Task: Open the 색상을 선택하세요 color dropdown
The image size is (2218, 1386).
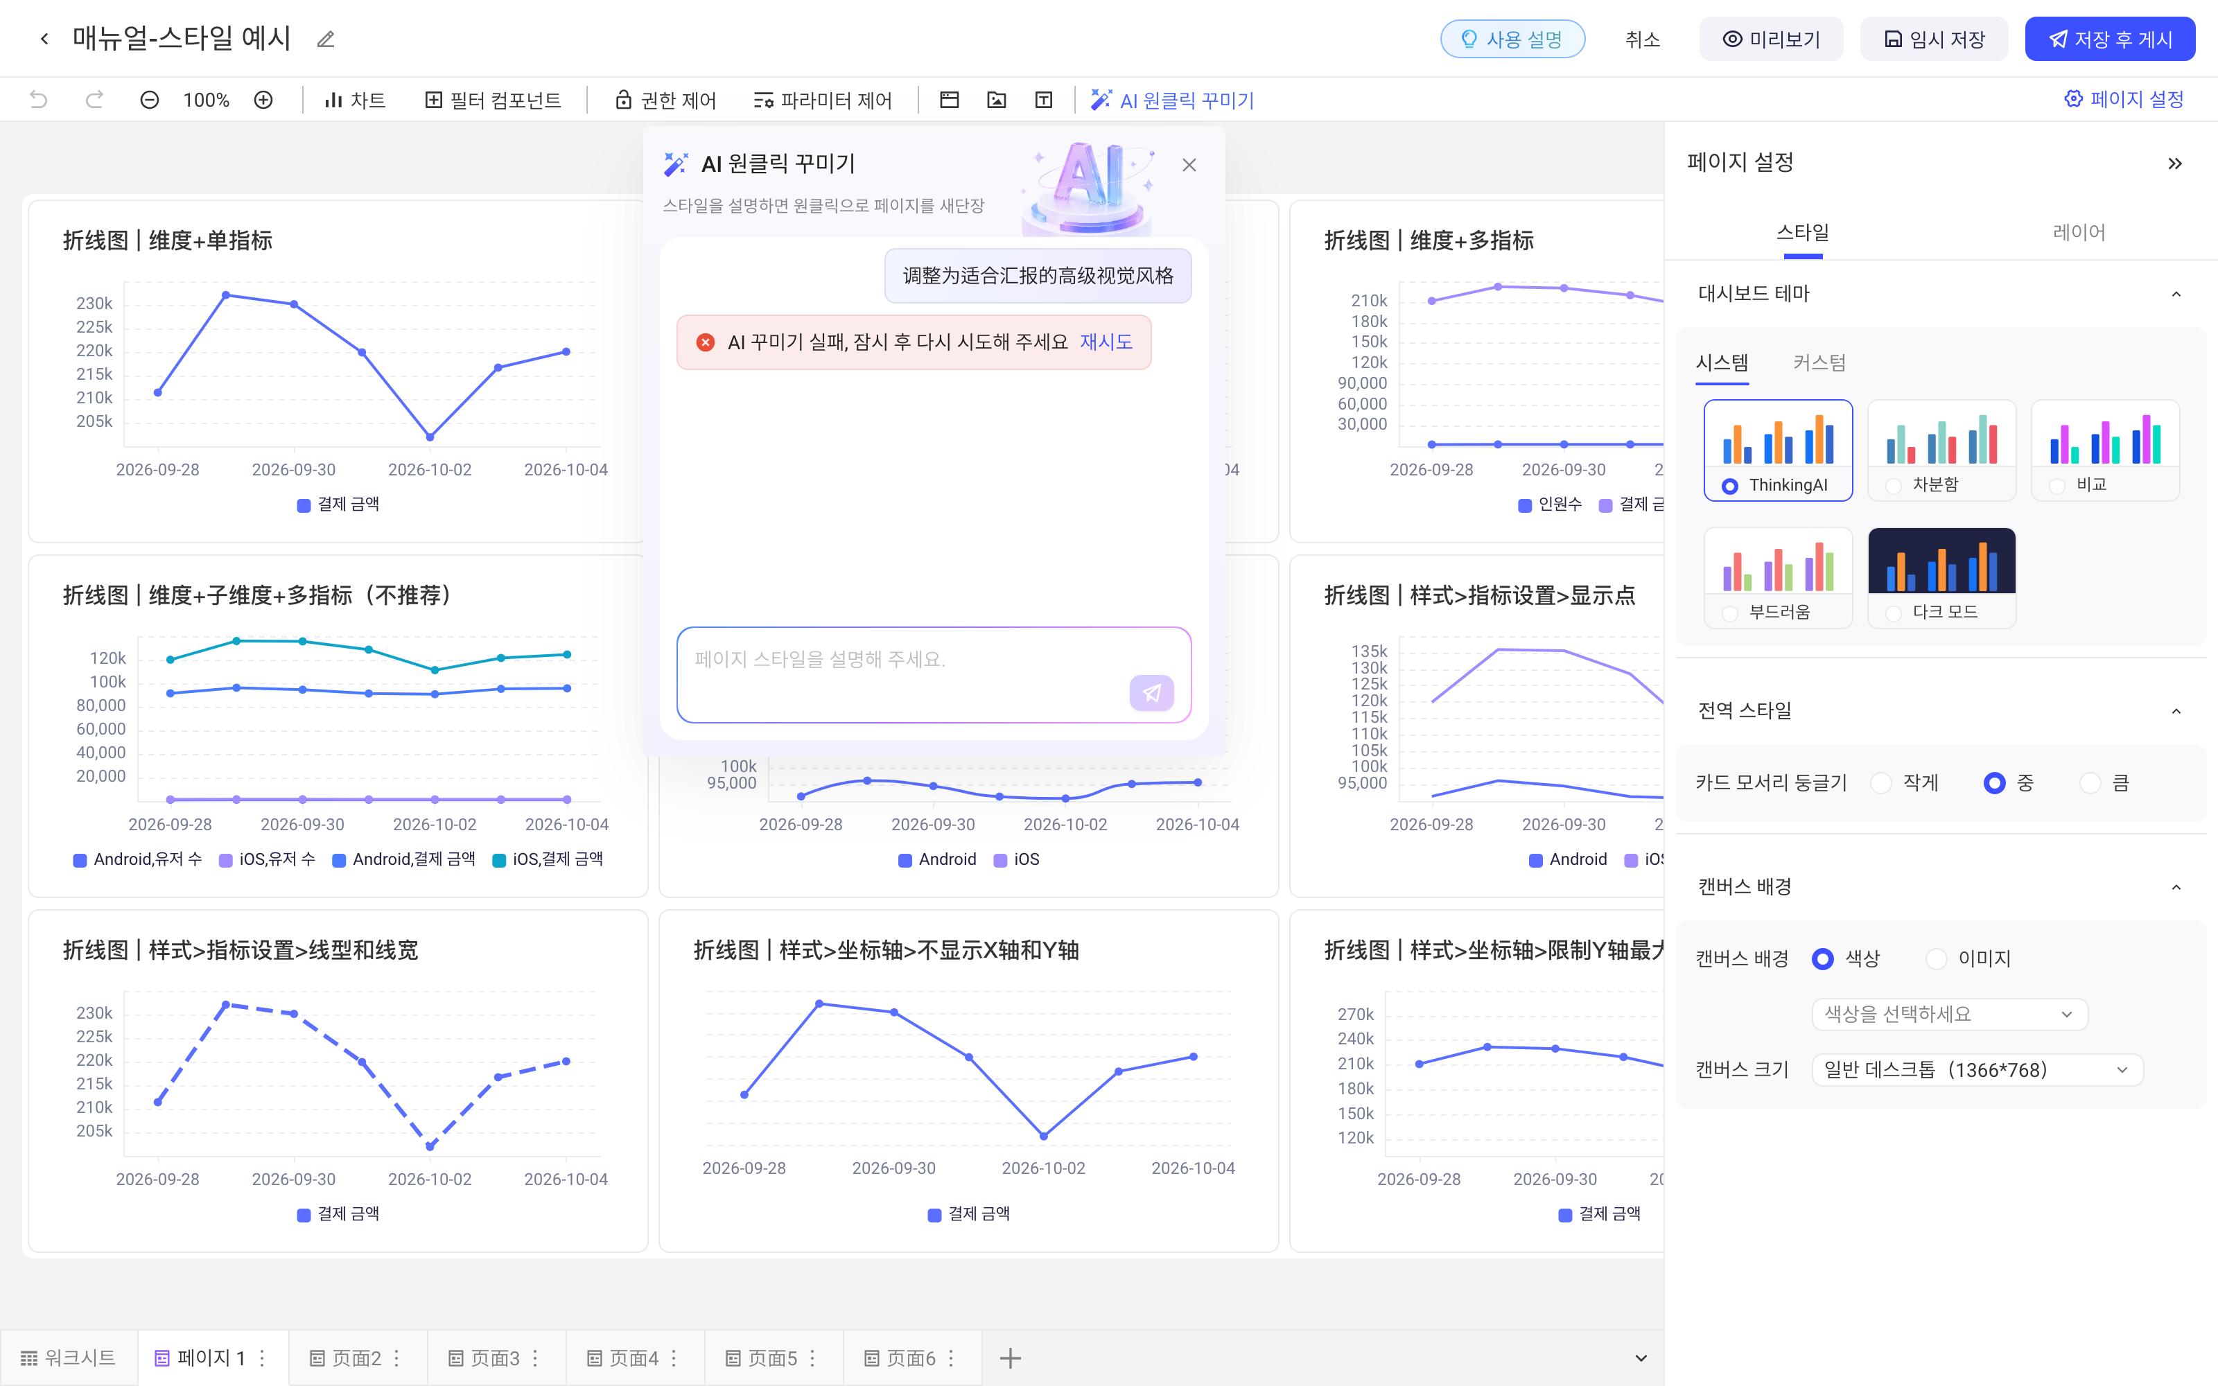Action: 1950,1014
